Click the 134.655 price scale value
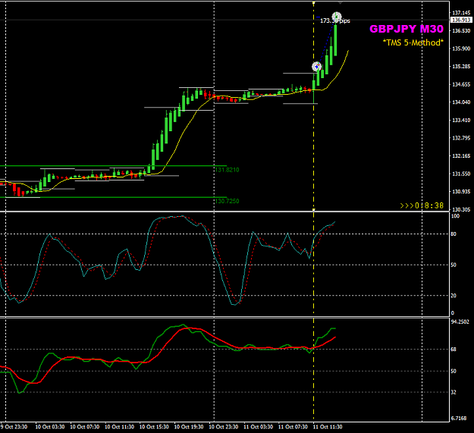 tap(461, 85)
